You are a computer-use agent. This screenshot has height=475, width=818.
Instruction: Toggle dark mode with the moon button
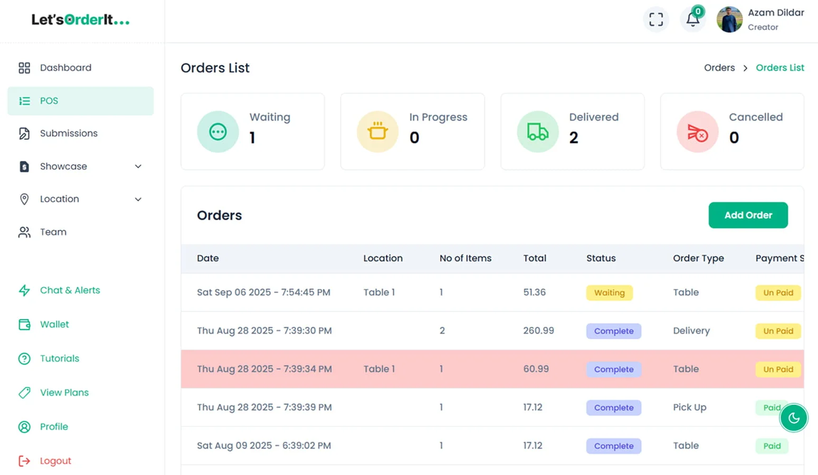[794, 418]
